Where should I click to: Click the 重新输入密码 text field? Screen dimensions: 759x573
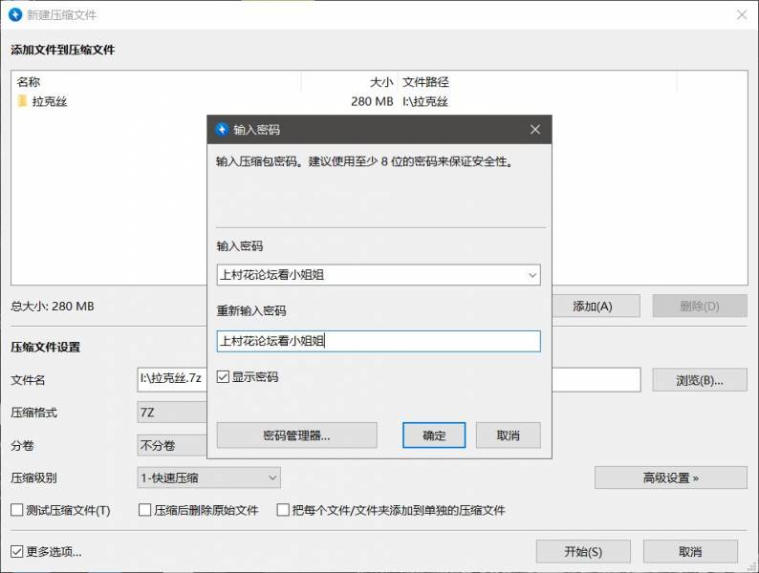click(x=379, y=341)
